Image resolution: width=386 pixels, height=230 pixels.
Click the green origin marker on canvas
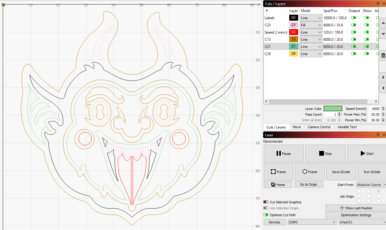pos(3,4)
